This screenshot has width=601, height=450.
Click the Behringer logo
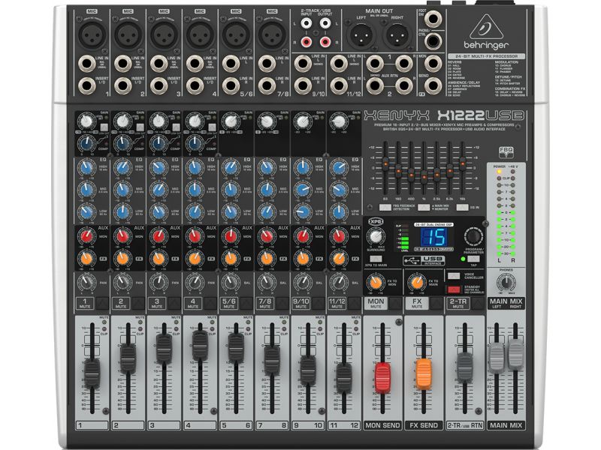click(486, 32)
